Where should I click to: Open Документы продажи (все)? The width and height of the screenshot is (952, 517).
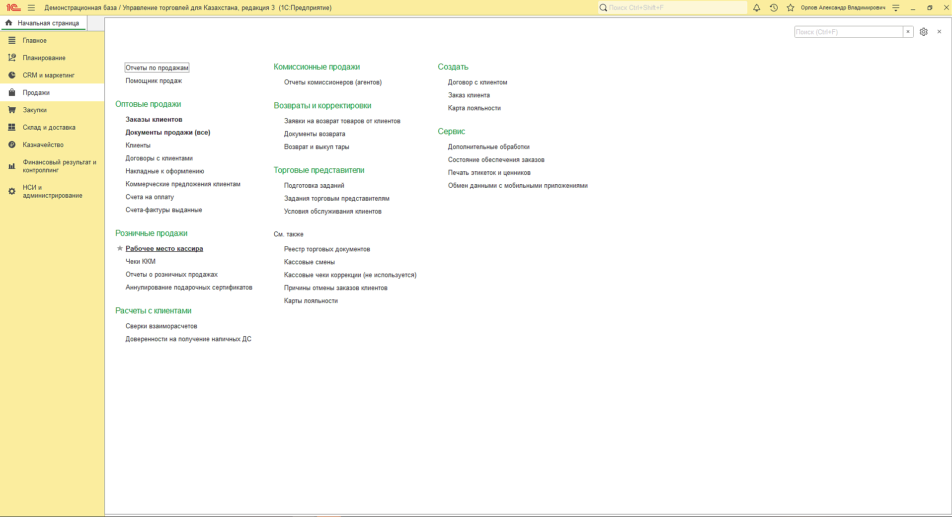(168, 132)
